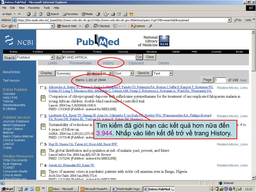Click the page number input field
This screenshot has width=256, height=192.
tap(220, 80)
